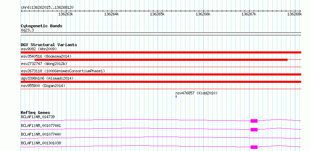Click the nsv476857 (Kidd2010) variant label
This screenshot has width=311, height=151.
196,93
